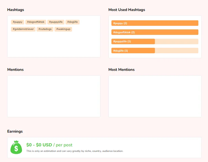Click the green money bag icon
208x162 pixels.
16,147
